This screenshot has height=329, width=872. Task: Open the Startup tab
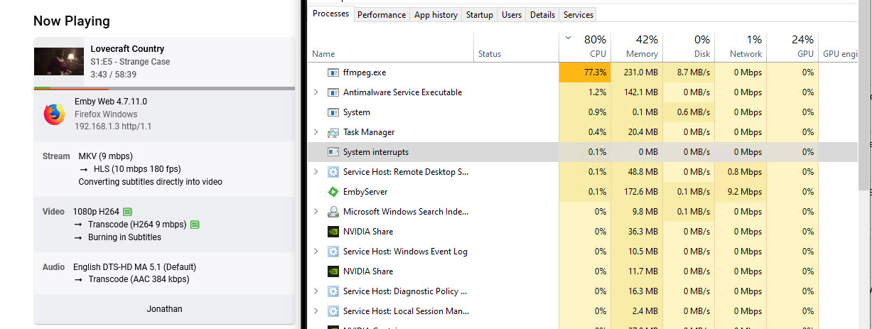pyautogui.click(x=480, y=14)
